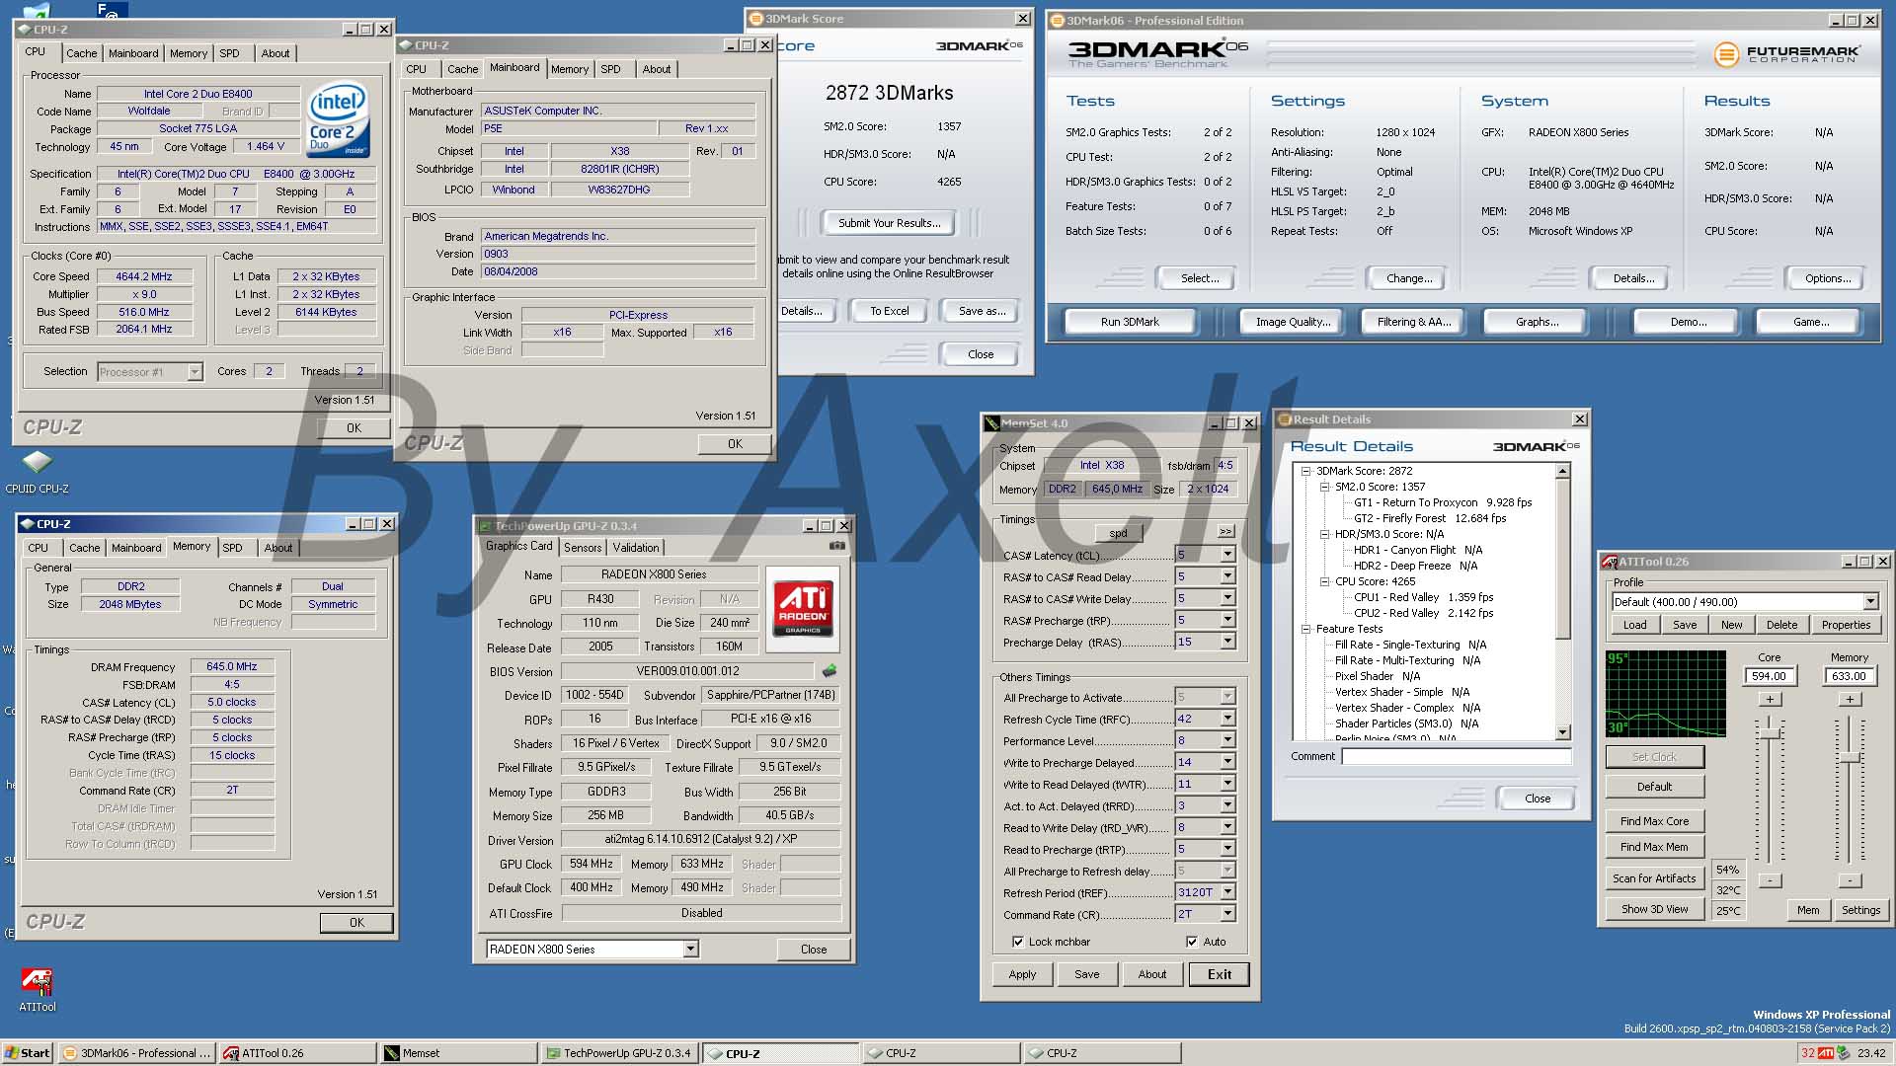1896x1066 pixels.
Task: Click Find Max Core in ATITool
Action: [x=1654, y=821]
